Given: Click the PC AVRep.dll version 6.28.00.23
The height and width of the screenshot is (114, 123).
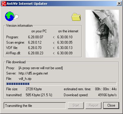Looking at the screenshot, I should point(36,53).
